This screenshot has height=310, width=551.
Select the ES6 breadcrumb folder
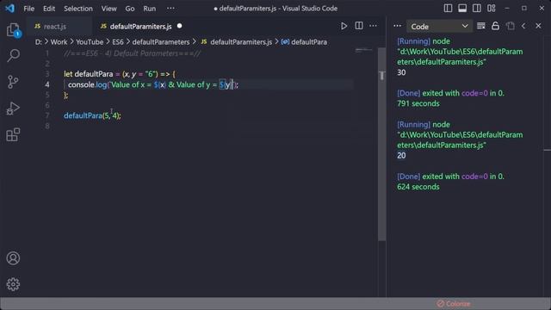click(x=118, y=42)
